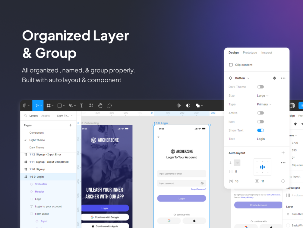Click the Input username or email field
Image resolution: width=303 pixels, height=228 pixels.
point(181,174)
